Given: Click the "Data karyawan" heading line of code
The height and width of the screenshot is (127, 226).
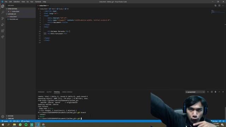Looking at the screenshot, I should [57, 34].
